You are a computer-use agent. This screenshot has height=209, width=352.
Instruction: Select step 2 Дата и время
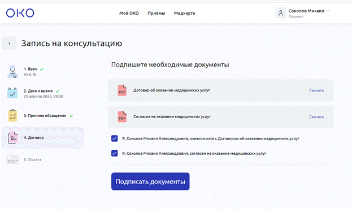42,93
